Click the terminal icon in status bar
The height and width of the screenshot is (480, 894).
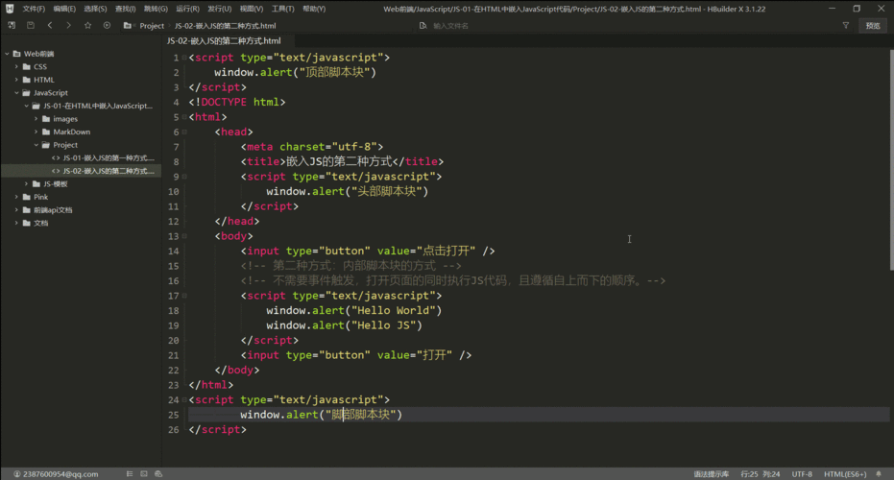click(144, 473)
